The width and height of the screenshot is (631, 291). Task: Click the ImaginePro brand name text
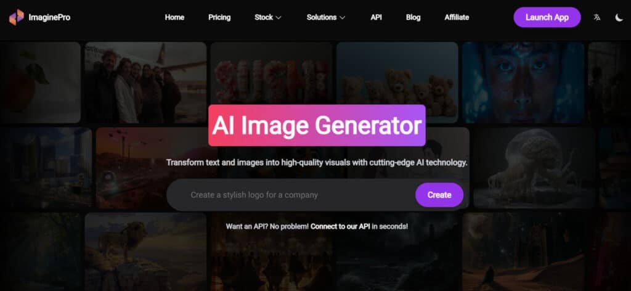[49, 17]
